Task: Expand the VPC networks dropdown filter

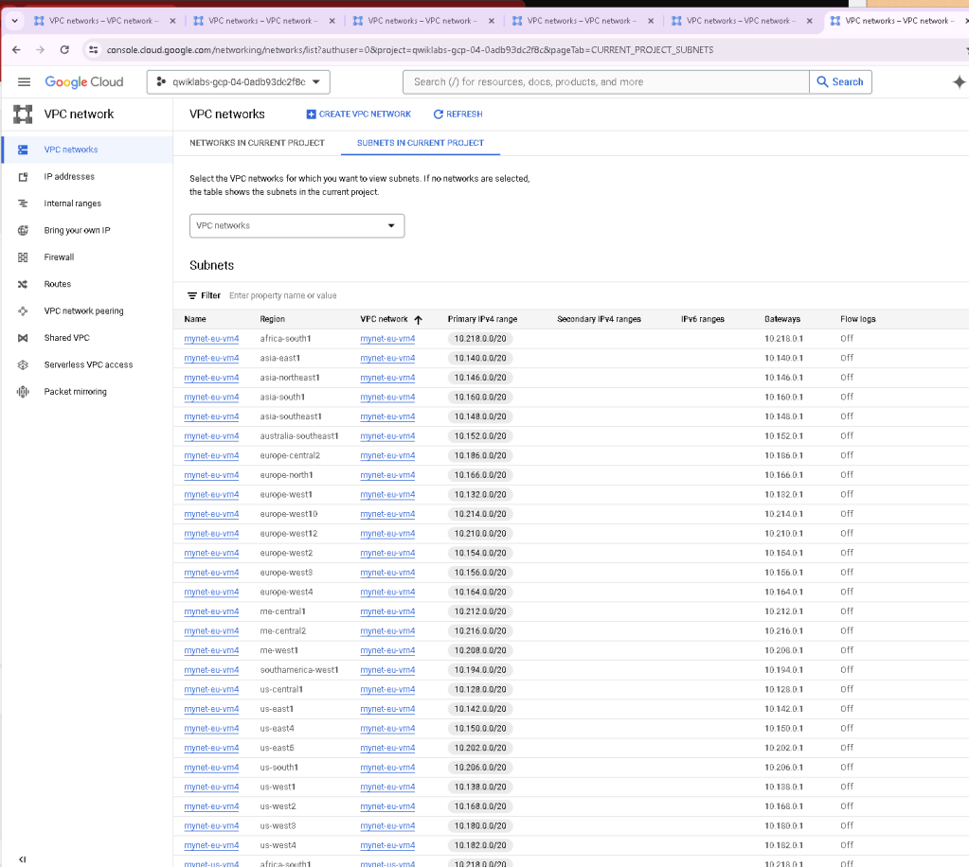Action: pos(296,225)
